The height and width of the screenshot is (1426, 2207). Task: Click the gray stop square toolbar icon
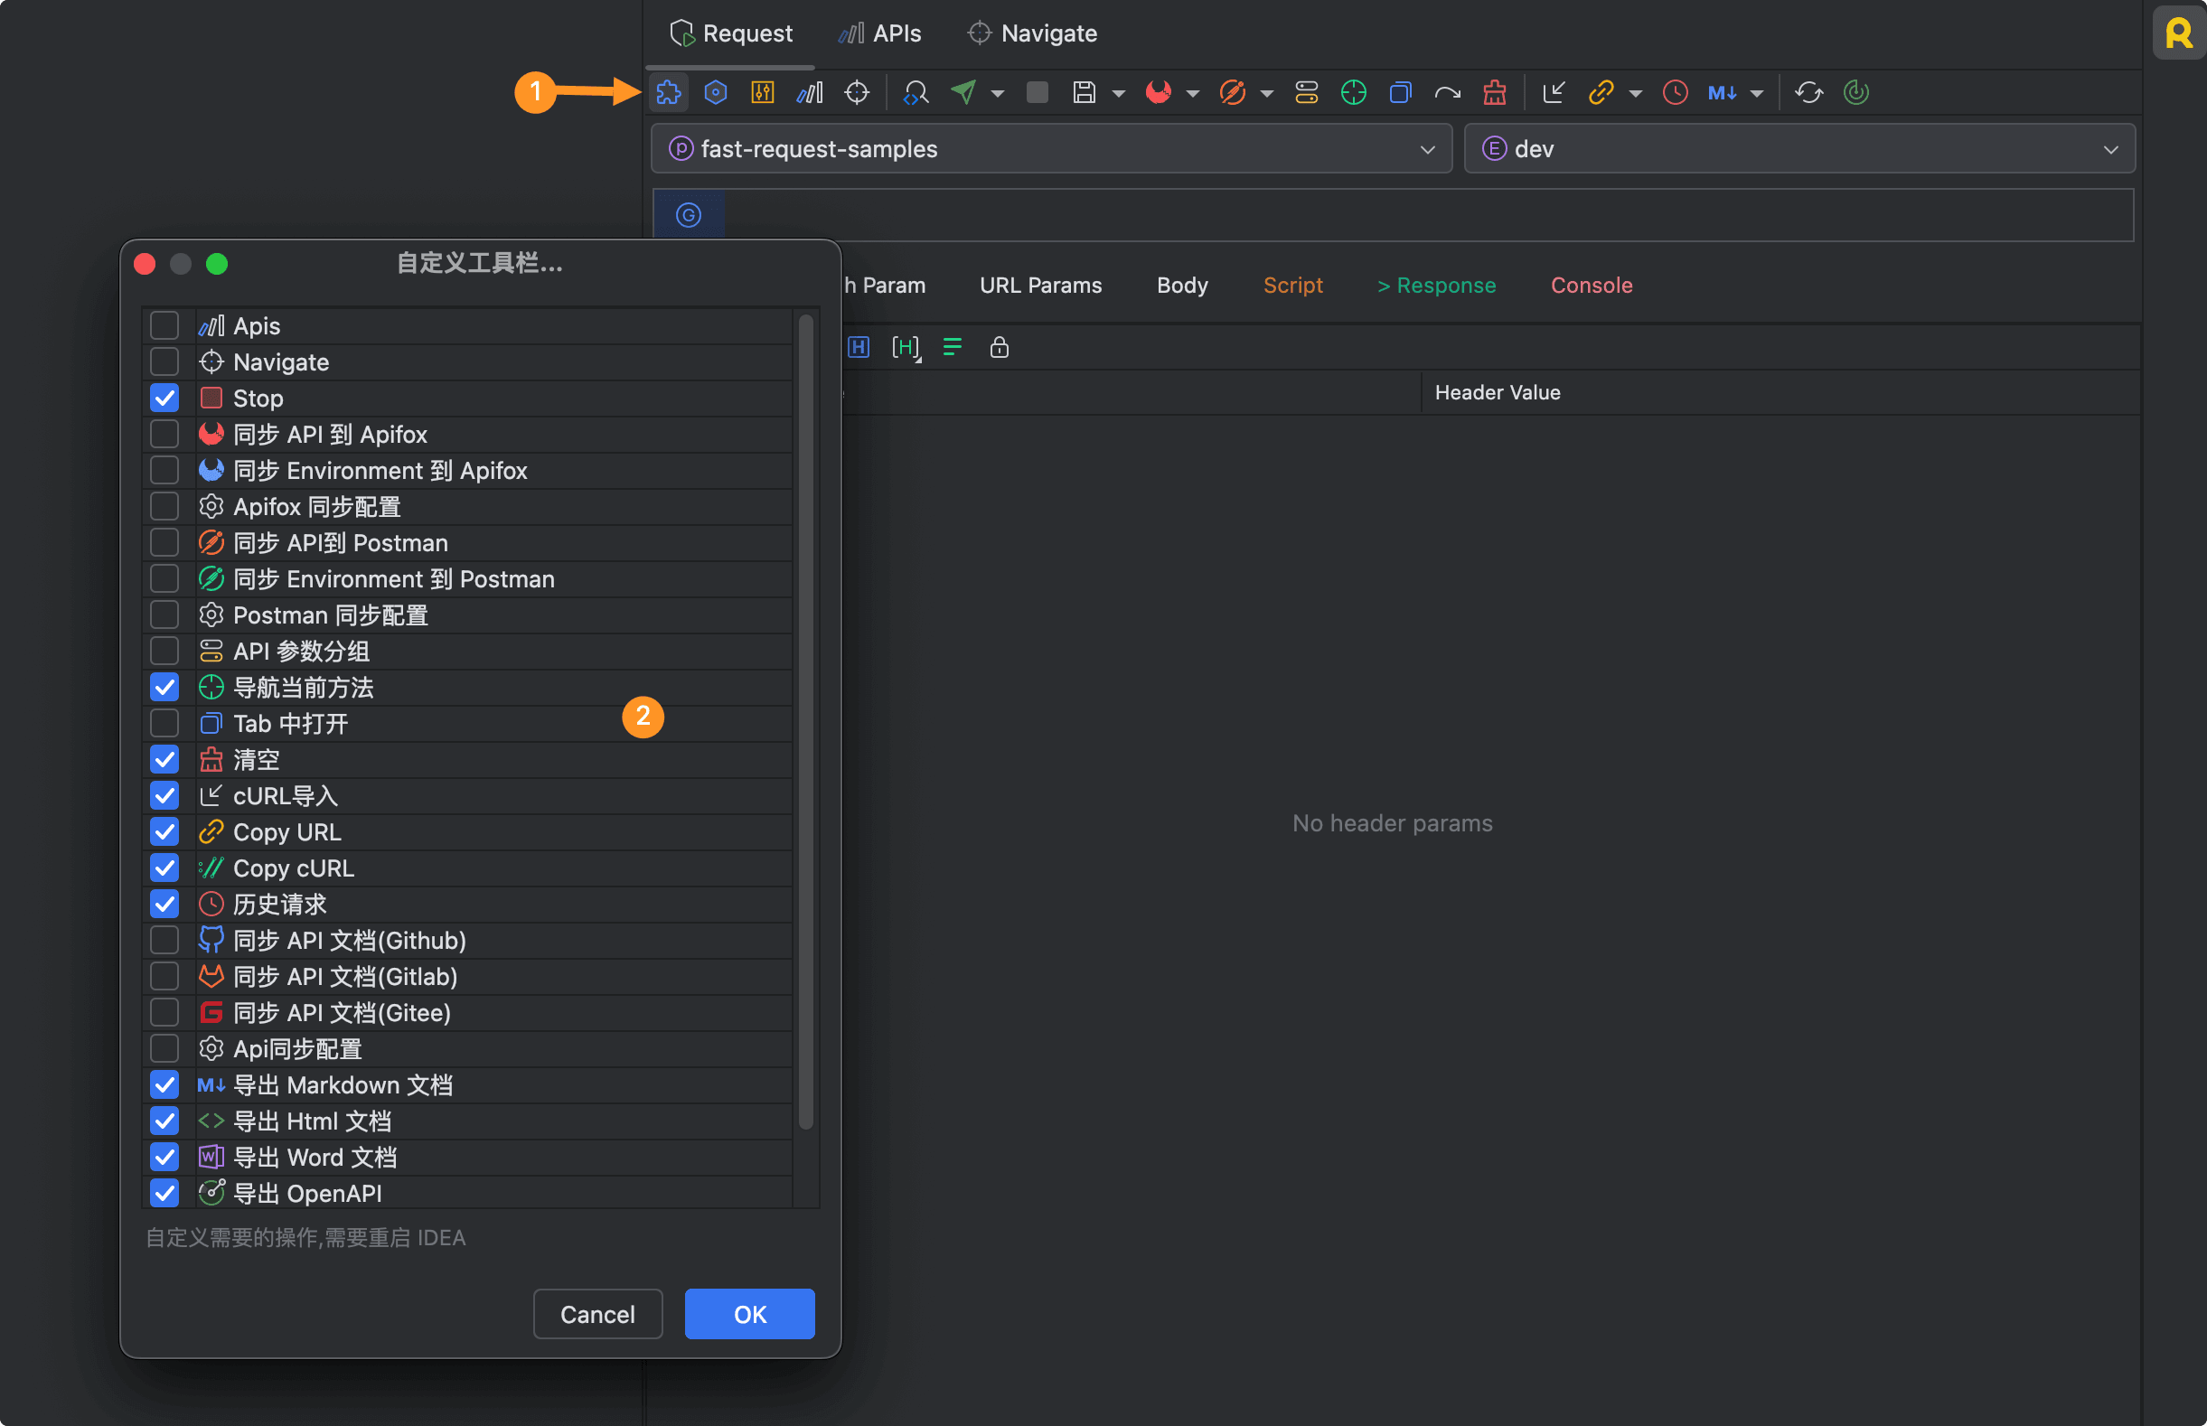1037,92
